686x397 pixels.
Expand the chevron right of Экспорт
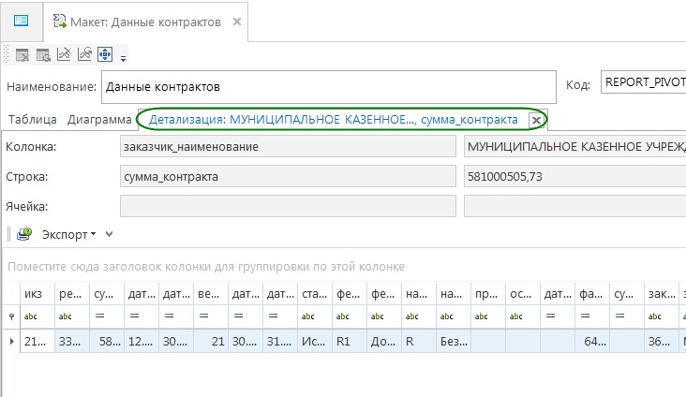pos(109,234)
